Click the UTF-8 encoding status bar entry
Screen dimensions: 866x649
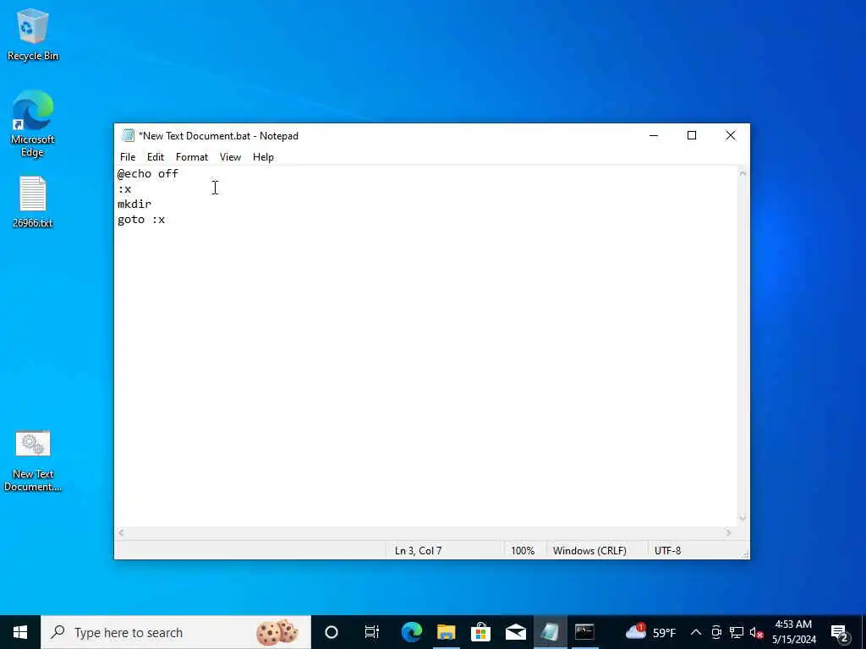(x=667, y=551)
